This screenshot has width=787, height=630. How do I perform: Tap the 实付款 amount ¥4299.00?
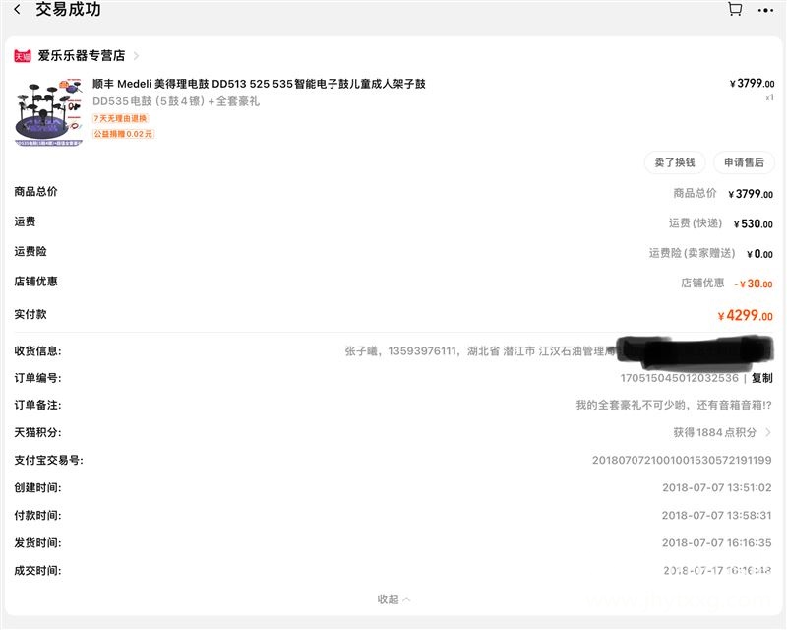pos(746,316)
